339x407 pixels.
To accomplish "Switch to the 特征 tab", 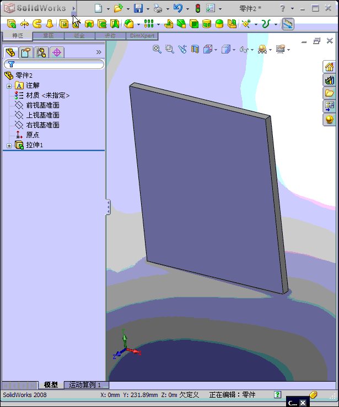I will [18, 35].
